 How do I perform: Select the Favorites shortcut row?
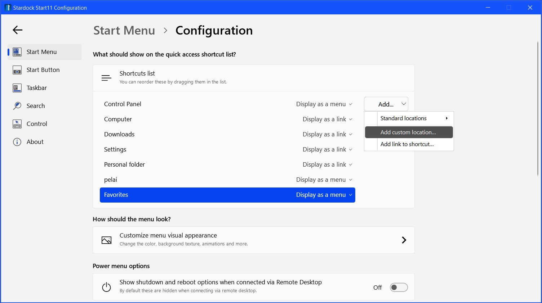[x=227, y=195]
